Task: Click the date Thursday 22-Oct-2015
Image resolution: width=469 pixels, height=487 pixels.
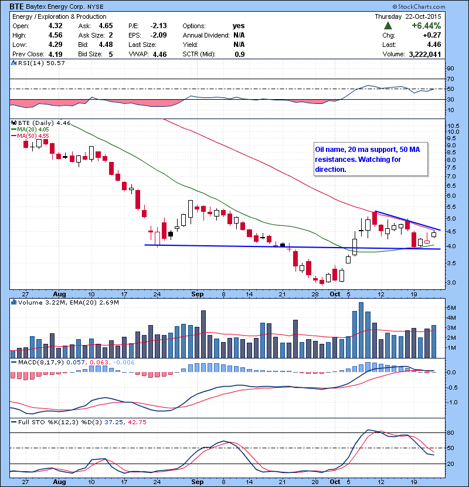Action: [x=408, y=16]
